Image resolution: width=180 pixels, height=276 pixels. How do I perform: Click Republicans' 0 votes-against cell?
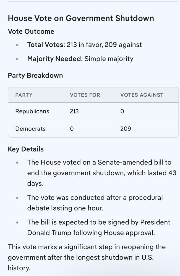click(122, 111)
